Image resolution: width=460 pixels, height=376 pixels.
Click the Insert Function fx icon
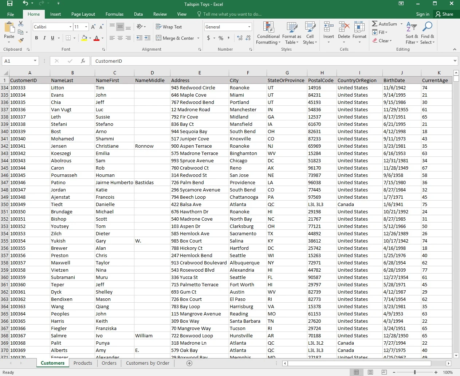click(83, 61)
